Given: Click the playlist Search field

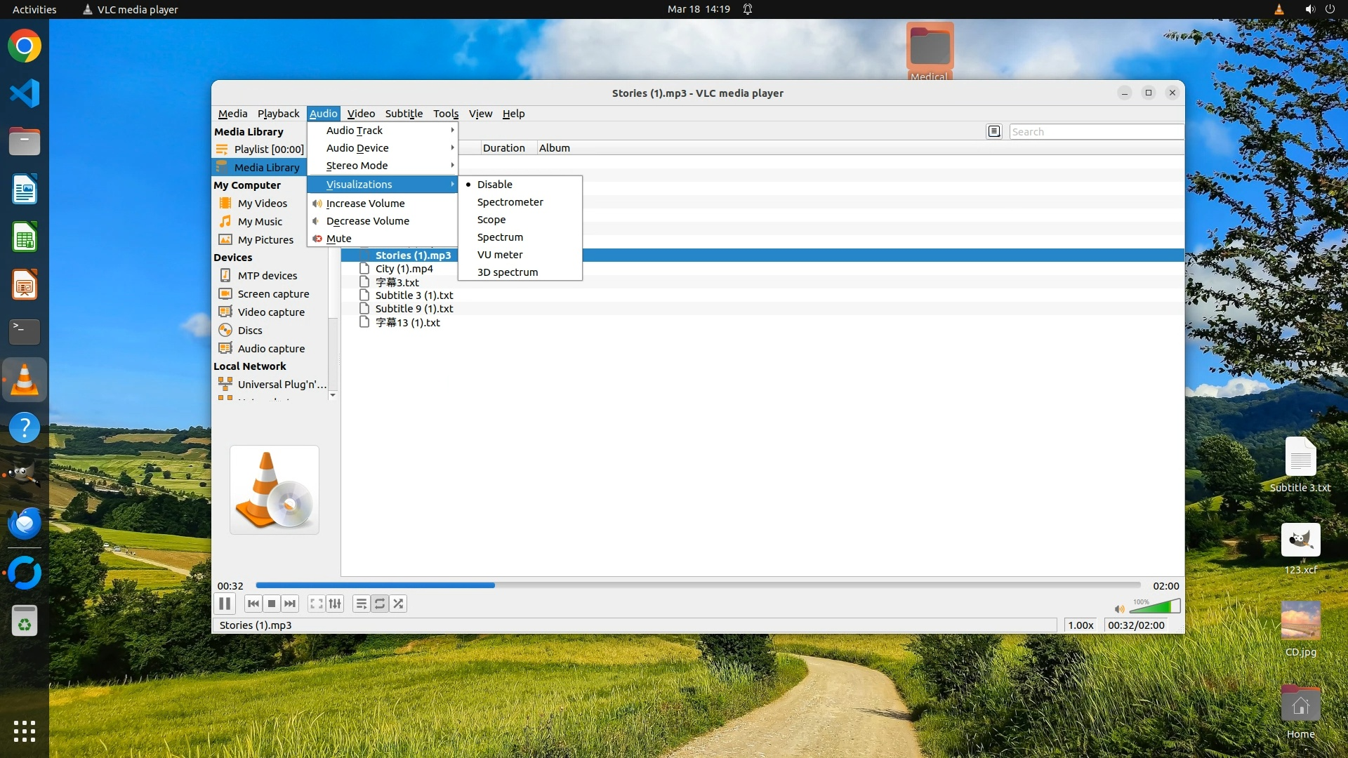Looking at the screenshot, I should click(1095, 132).
